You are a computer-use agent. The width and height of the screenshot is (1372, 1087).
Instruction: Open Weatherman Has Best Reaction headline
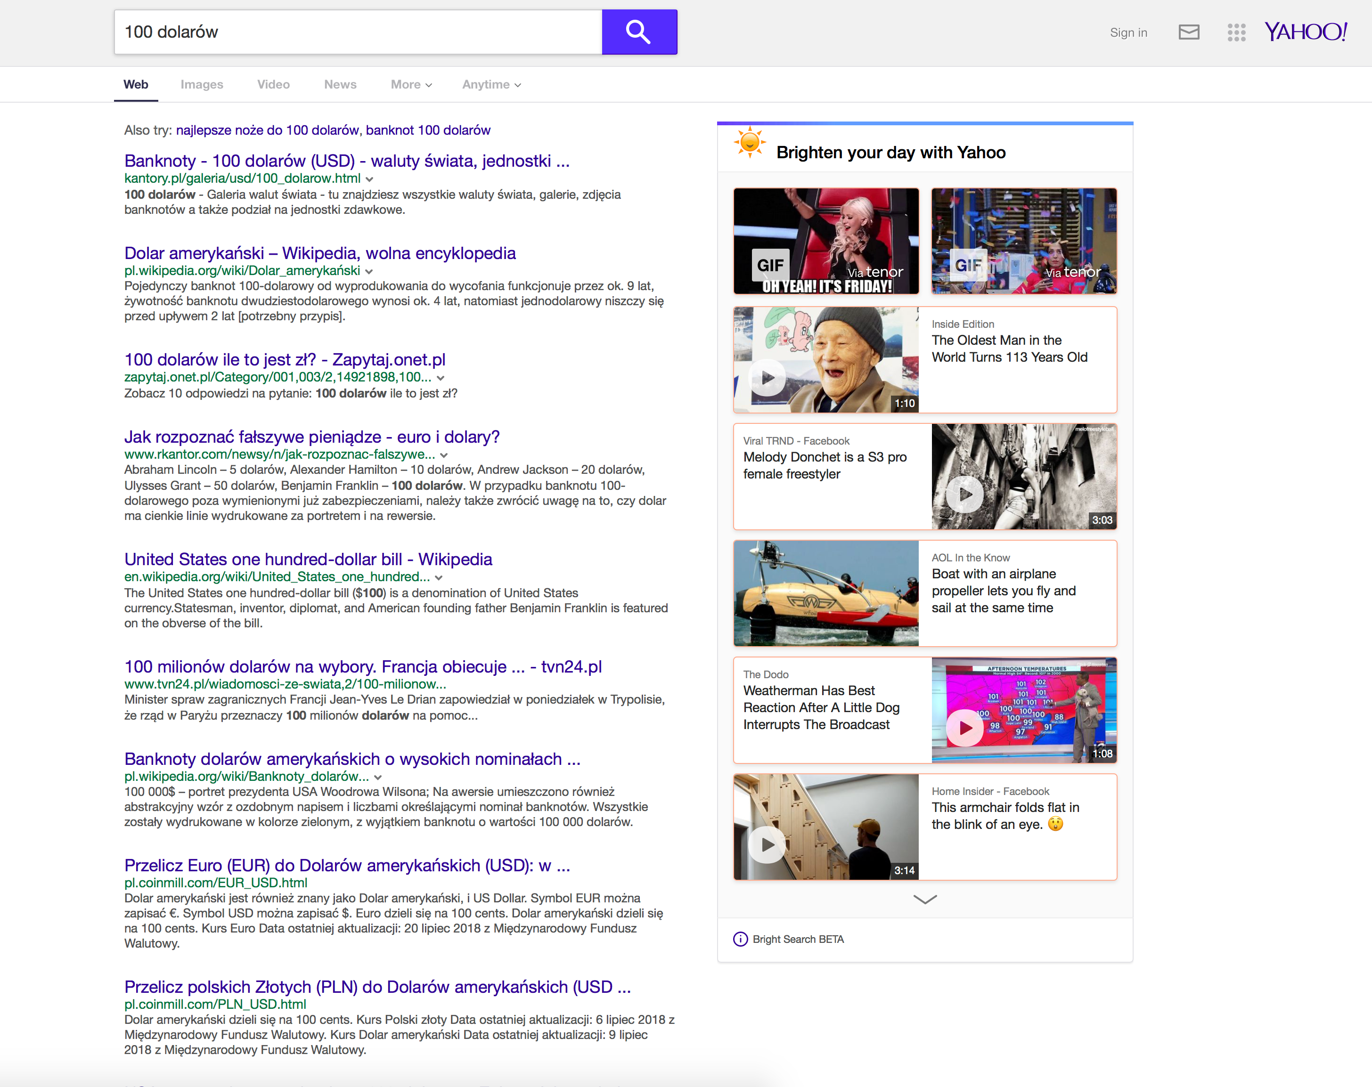(821, 707)
